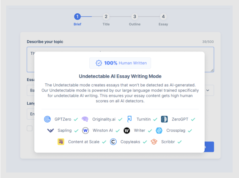239x178 pixels.
Task: Click the Writer logo icon
Action: coord(127,131)
